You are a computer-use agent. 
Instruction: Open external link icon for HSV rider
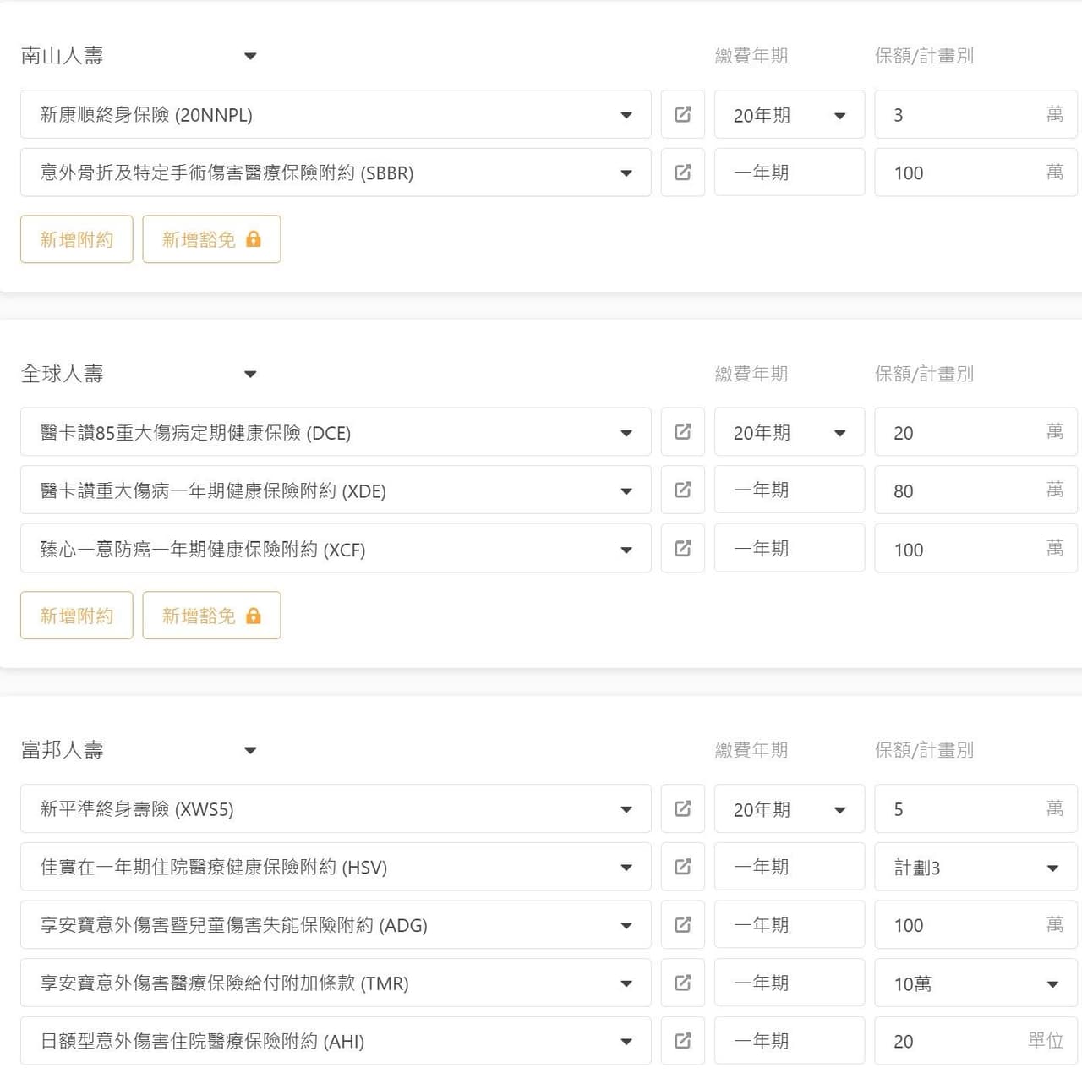tap(682, 867)
